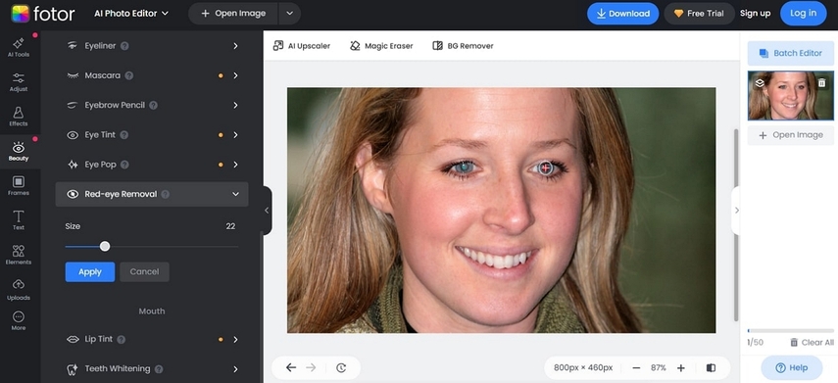Screen dimensions: 838x383
Task: Delete the image thumbnail with trash icon
Action: [x=822, y=83]
